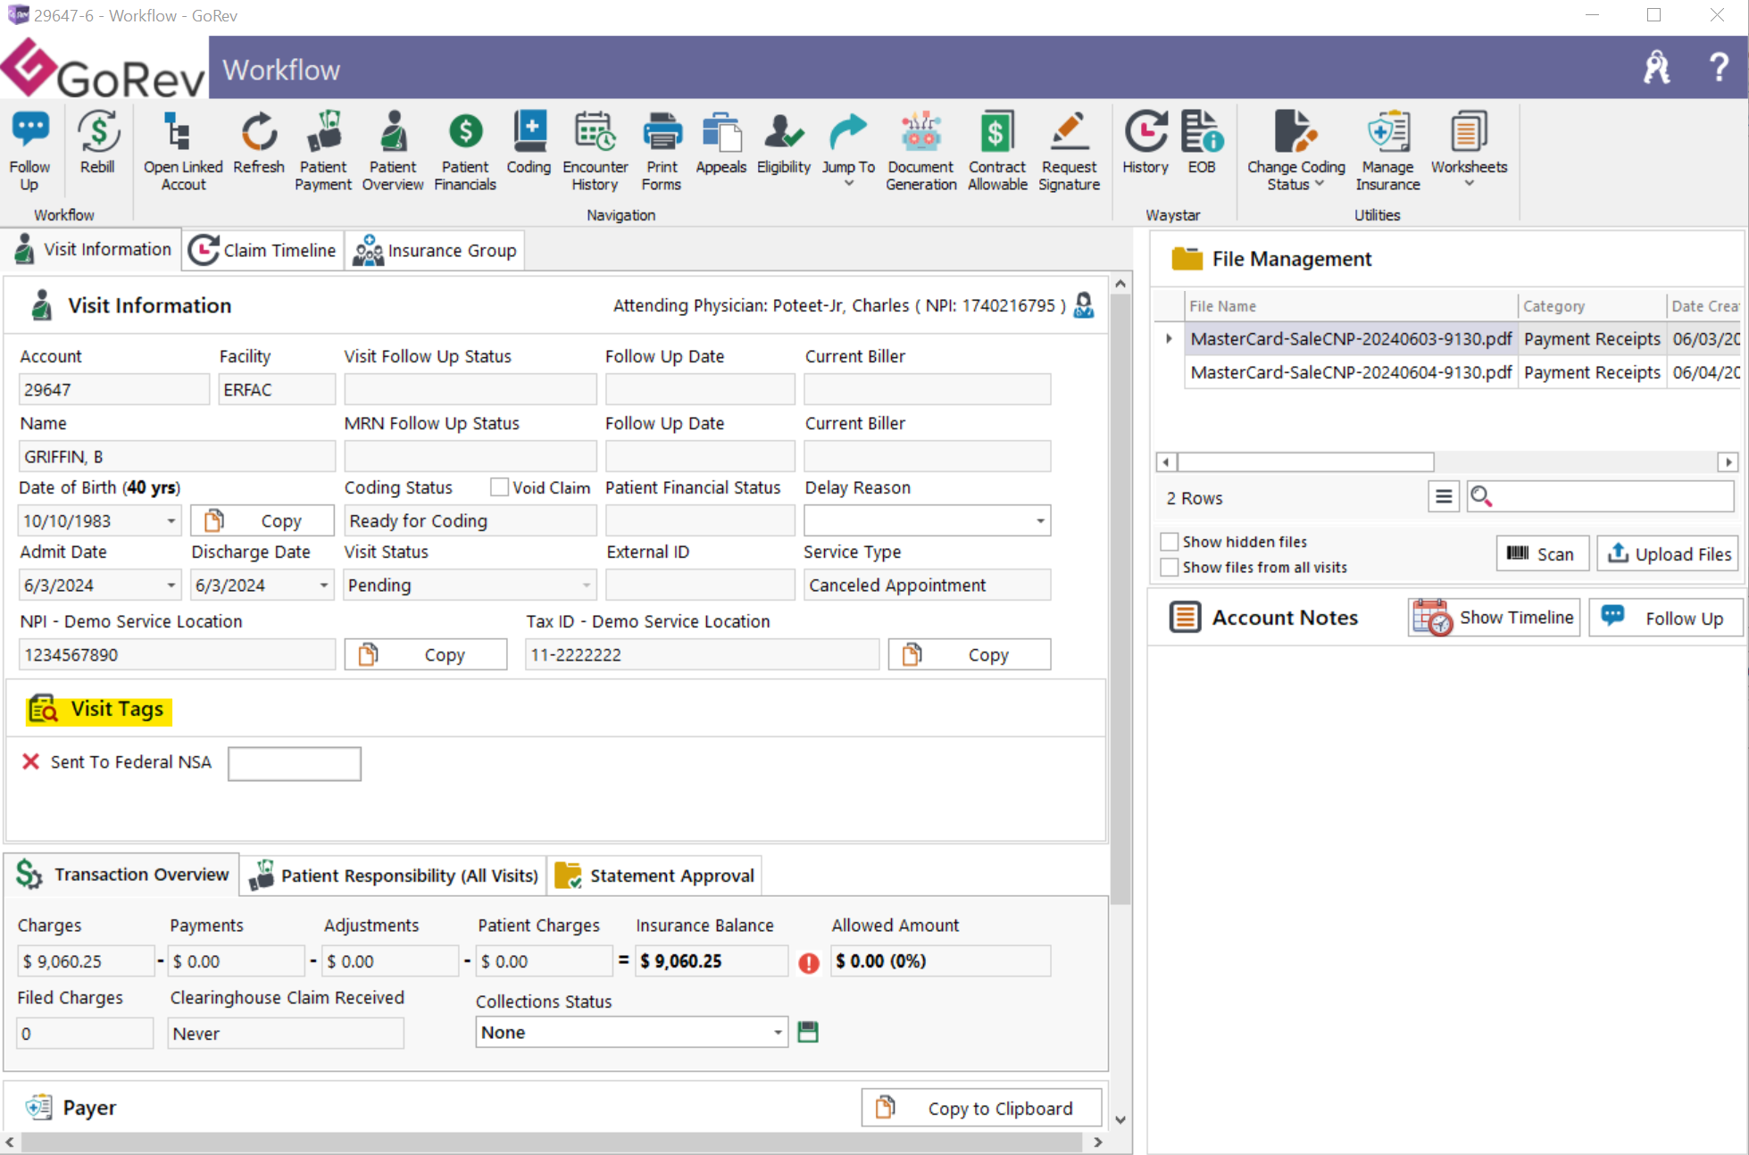Click the Sent To Federal NSA text field
Screen dimensions: 1749x1155
[295, 764]
